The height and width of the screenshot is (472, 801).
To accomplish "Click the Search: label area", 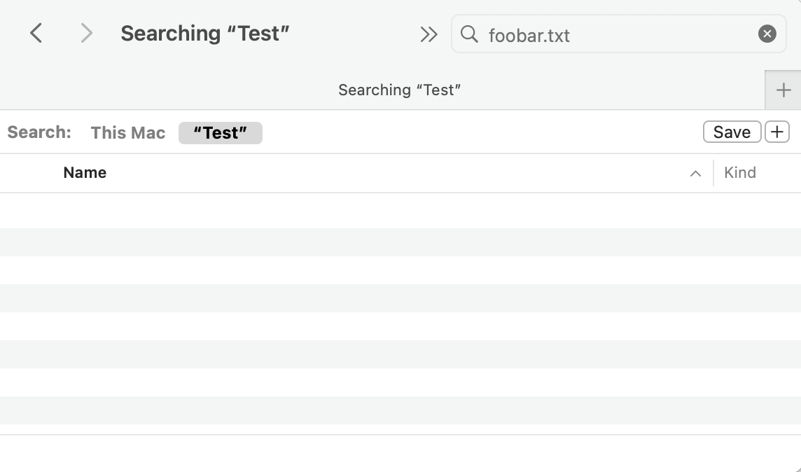I will coord(39,132).
